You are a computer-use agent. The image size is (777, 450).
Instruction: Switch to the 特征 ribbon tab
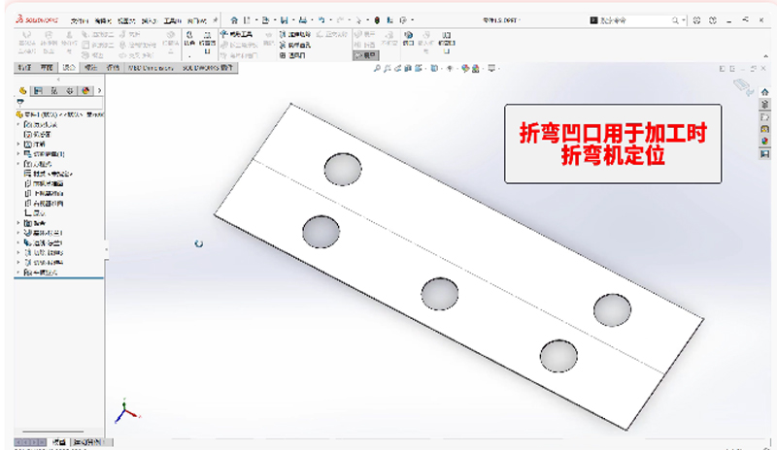[x=24, y=67]
